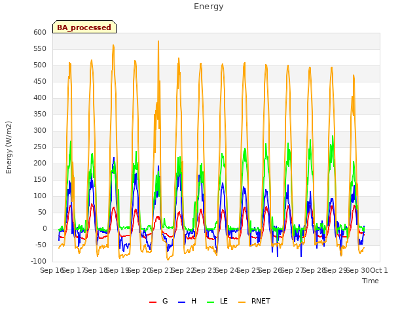Click the Time x-axis label
The width and height of the screenshot is (419, 314).
point(371,281)
